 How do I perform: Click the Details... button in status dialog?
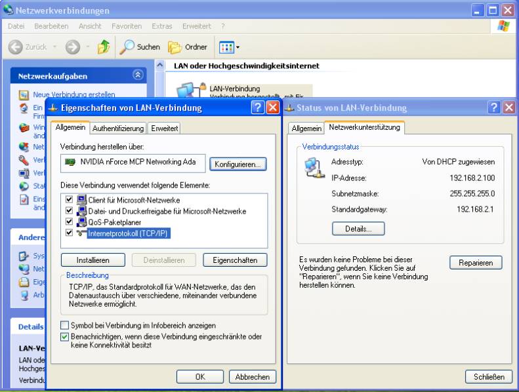pos(358,229)
